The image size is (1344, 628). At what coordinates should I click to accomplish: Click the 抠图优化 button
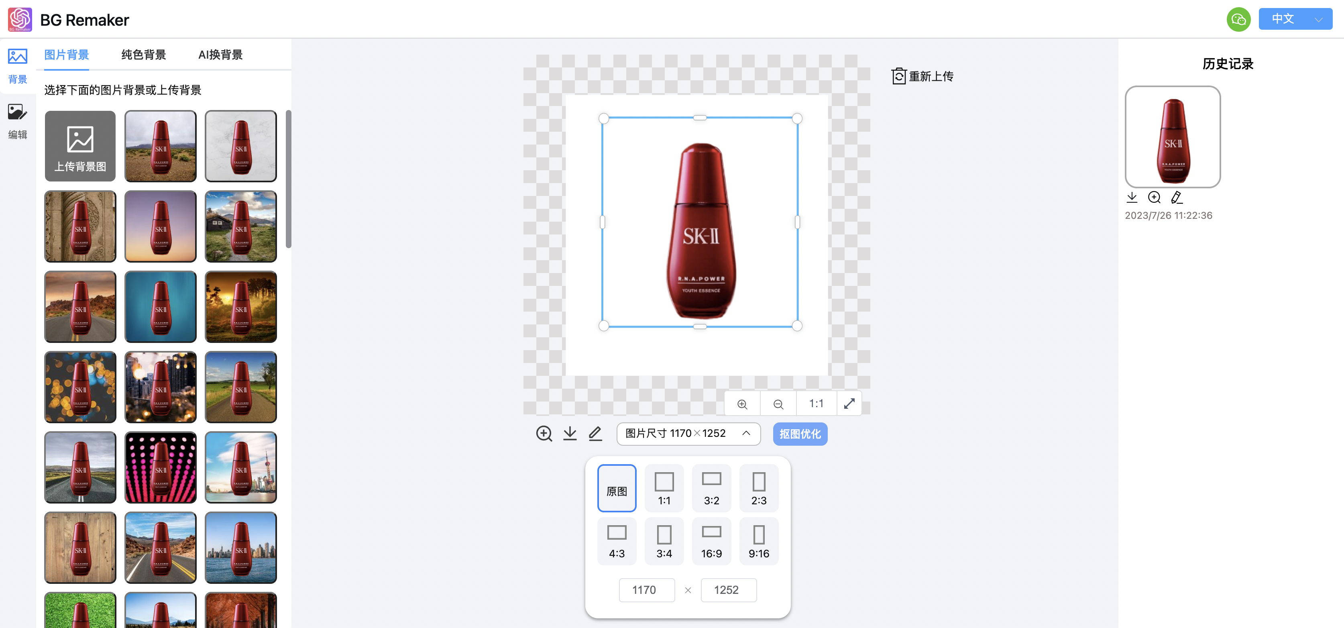click(x=800, y=434)
